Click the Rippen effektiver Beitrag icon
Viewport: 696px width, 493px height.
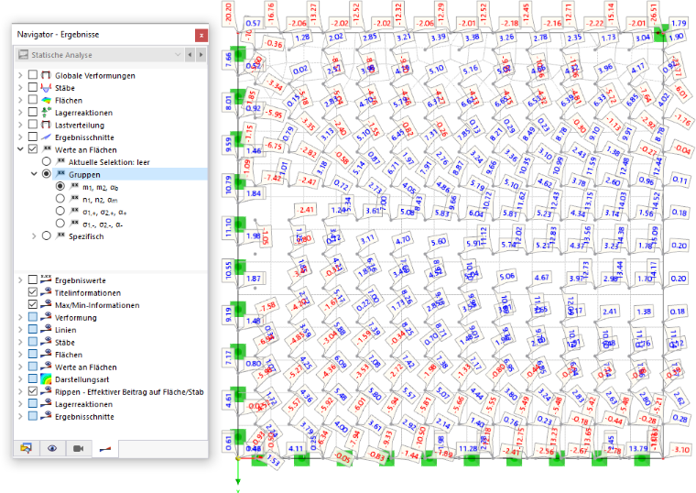tap(46, 391)
